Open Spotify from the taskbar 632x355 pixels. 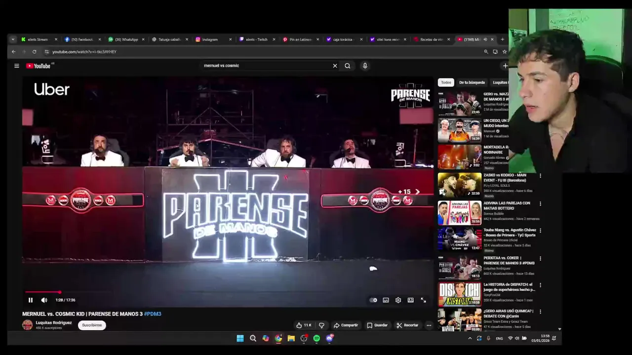coord(316,338)
